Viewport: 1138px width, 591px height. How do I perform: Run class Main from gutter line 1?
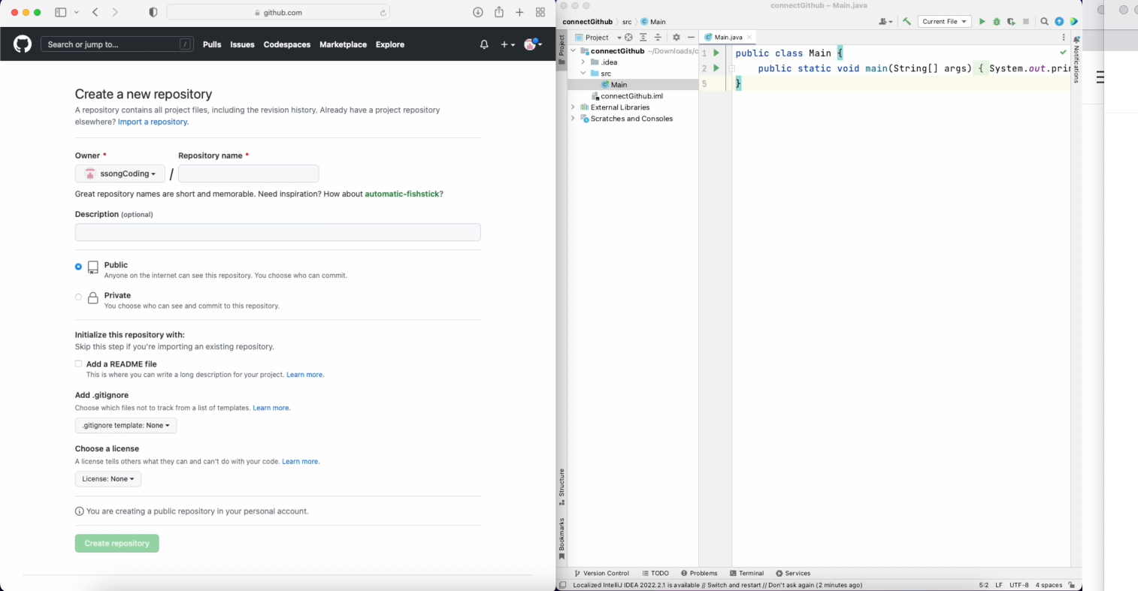[x=716, y=53]
